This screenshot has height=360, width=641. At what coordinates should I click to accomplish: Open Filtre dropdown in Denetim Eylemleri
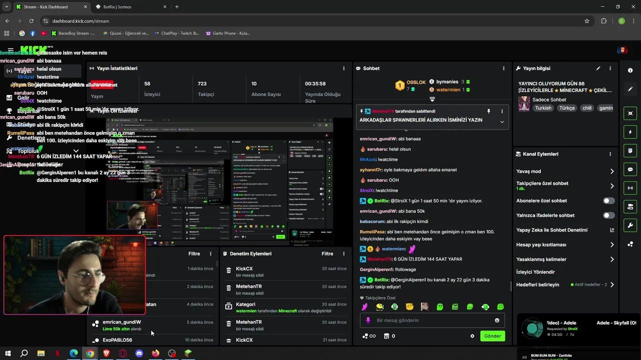(328, 254)
